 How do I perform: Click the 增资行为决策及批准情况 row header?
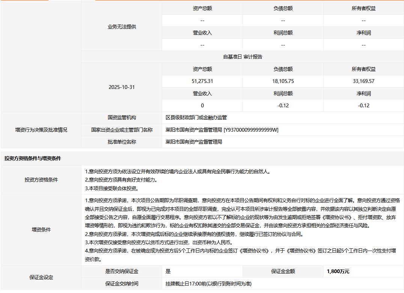[x=41, y=130]
